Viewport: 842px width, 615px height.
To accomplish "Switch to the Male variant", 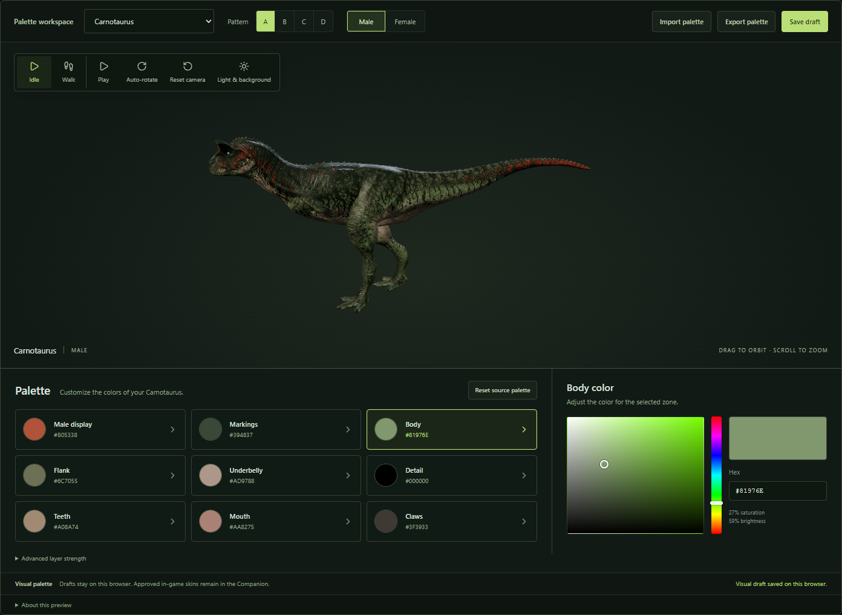I will (x=366, y=22).
